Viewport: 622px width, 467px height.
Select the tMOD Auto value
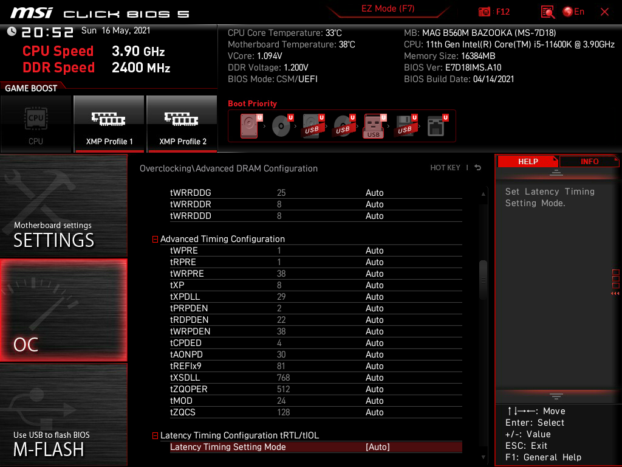tap(374, 401)
